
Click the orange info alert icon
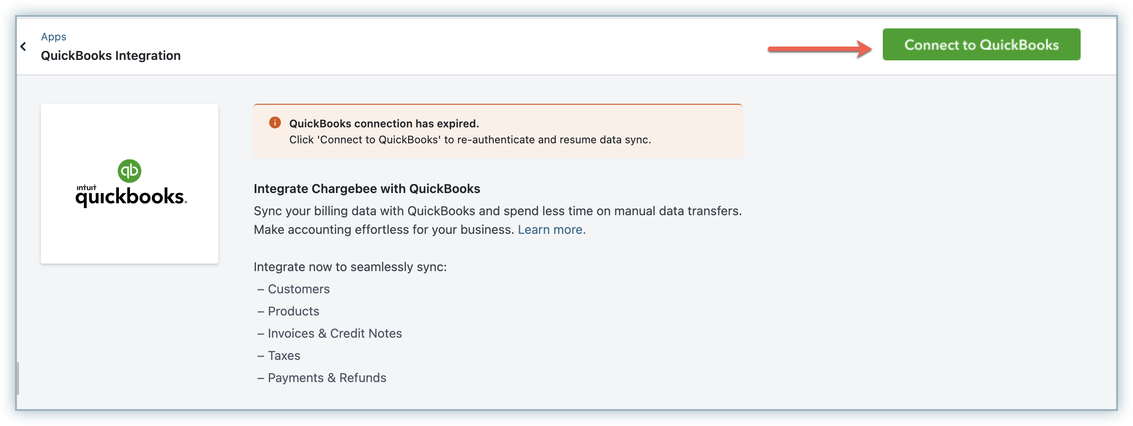pyautogui.click(x=275, y=122)
